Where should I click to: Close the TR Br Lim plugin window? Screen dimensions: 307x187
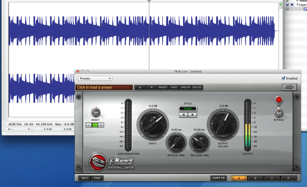point(78,71)
